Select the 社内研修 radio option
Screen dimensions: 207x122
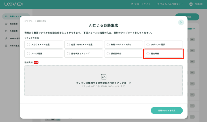click(x=163, y=54)
